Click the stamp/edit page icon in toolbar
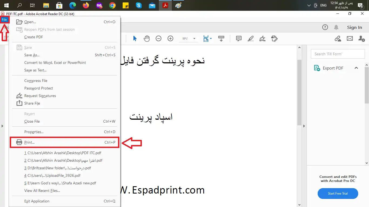 tap(274, 39)
